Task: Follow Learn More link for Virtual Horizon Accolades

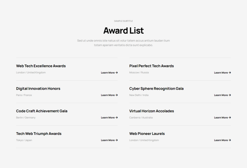Action: coord(221,118)
